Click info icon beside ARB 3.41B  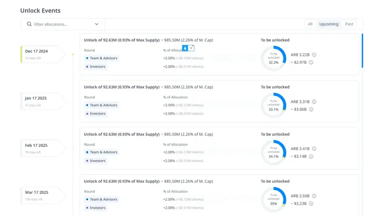pos(314,149)
